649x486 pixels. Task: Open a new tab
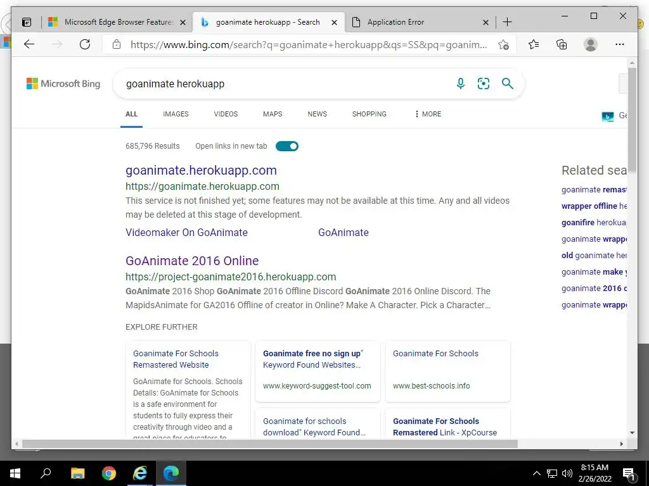[x=507, y=22]
